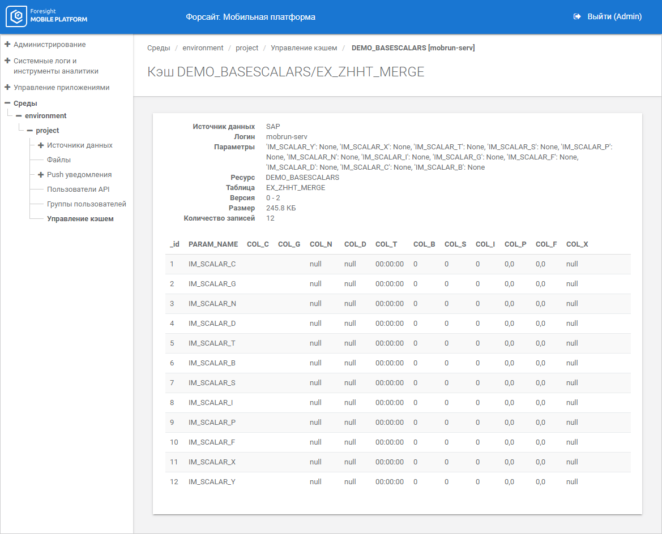Log out via Выйти (Admin) link
Viewport: 662px width, 534px height.
(x=614, y=17)
